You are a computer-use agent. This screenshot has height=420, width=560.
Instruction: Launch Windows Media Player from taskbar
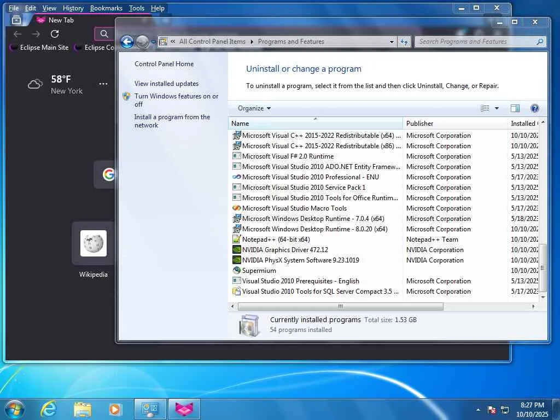[115, 409]
